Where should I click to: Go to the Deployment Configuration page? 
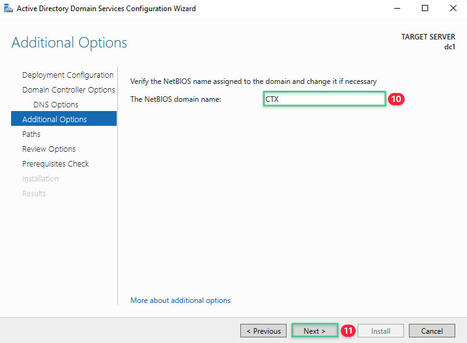[x=68, y=75]
